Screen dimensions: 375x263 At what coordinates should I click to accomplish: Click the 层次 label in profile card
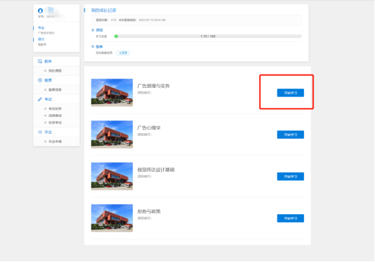tap(41, 39)
